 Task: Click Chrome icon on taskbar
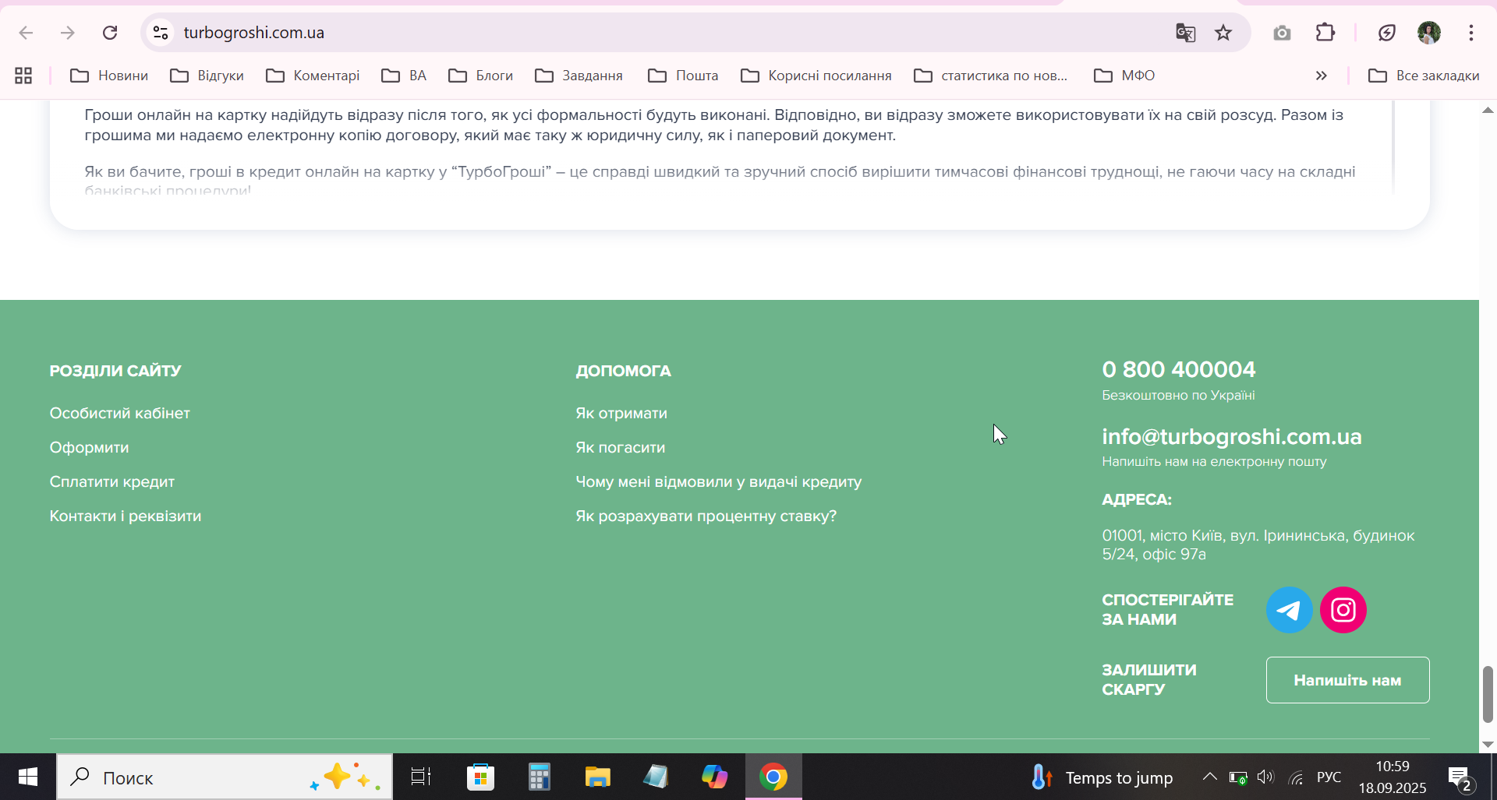773,777
